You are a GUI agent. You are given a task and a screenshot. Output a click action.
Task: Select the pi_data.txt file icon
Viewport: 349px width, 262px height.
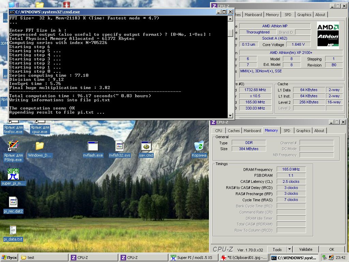point(13,233)
